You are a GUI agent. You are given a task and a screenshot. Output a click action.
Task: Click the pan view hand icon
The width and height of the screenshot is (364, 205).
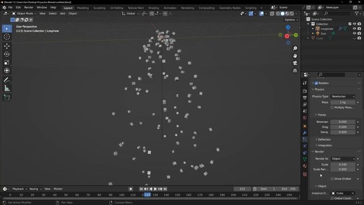tap(295, 56)
